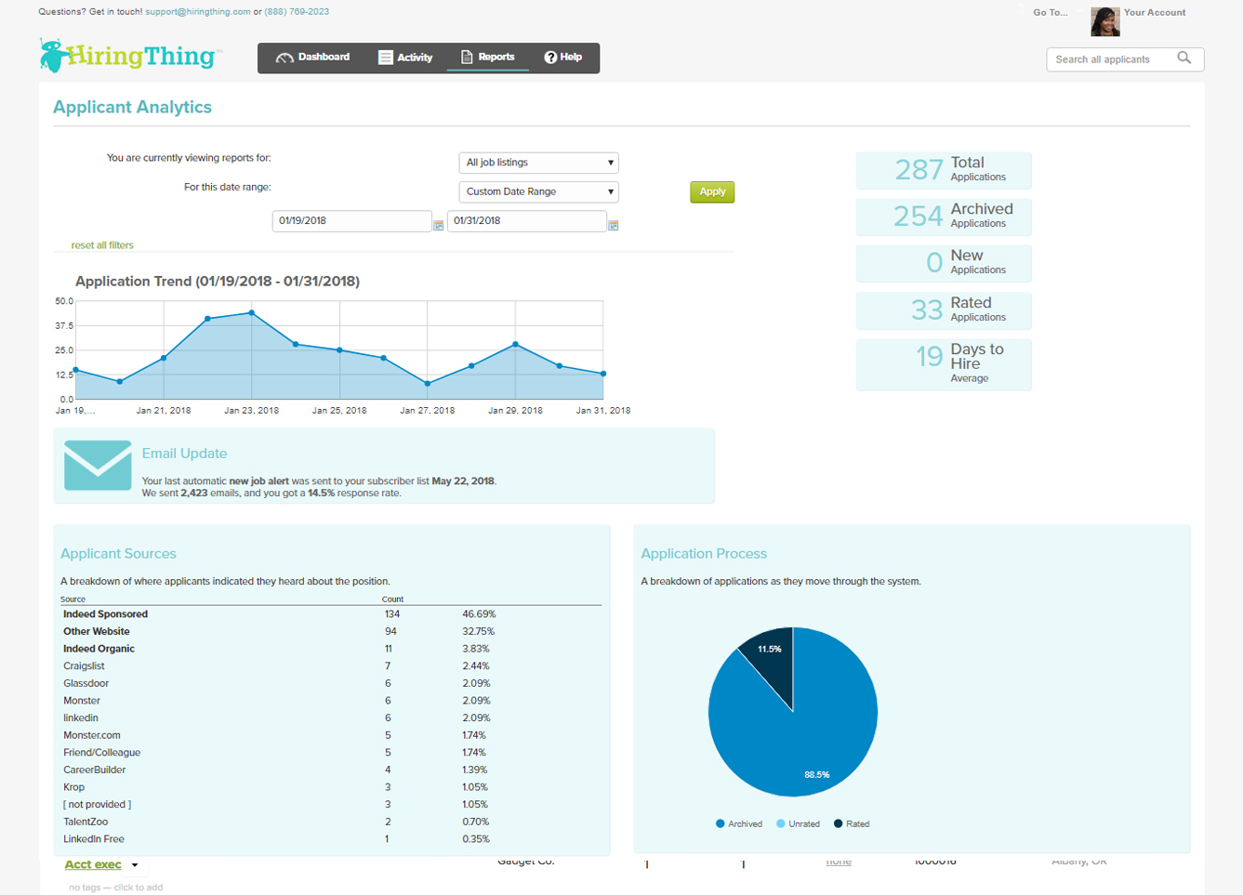Click the HiringThing logo
The height and width of the screenshot is (895, 1243).
pos(130,56)
